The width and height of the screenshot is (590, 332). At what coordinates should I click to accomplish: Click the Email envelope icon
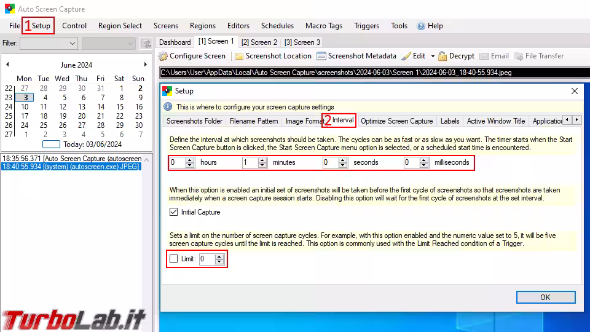coord(484,56)
